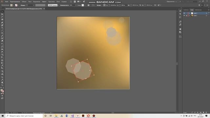Click the canvas vertical scrollbar handle

177,64
